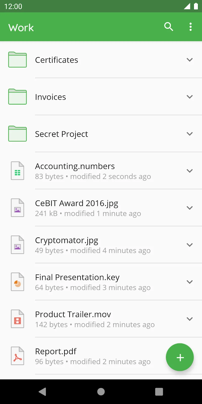
Task: Expand options chevron for Certificates folder
Action: (190, 60)
